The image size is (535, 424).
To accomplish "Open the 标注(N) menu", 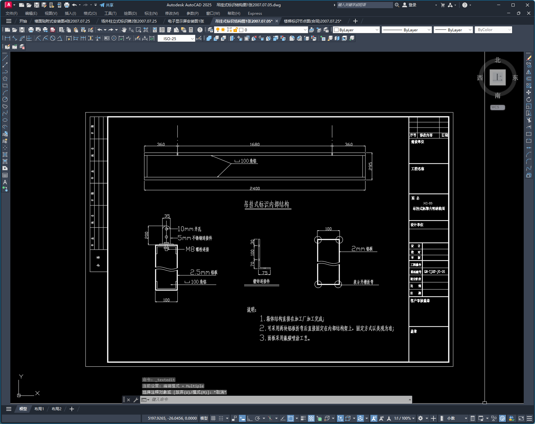I will [151, 13].
